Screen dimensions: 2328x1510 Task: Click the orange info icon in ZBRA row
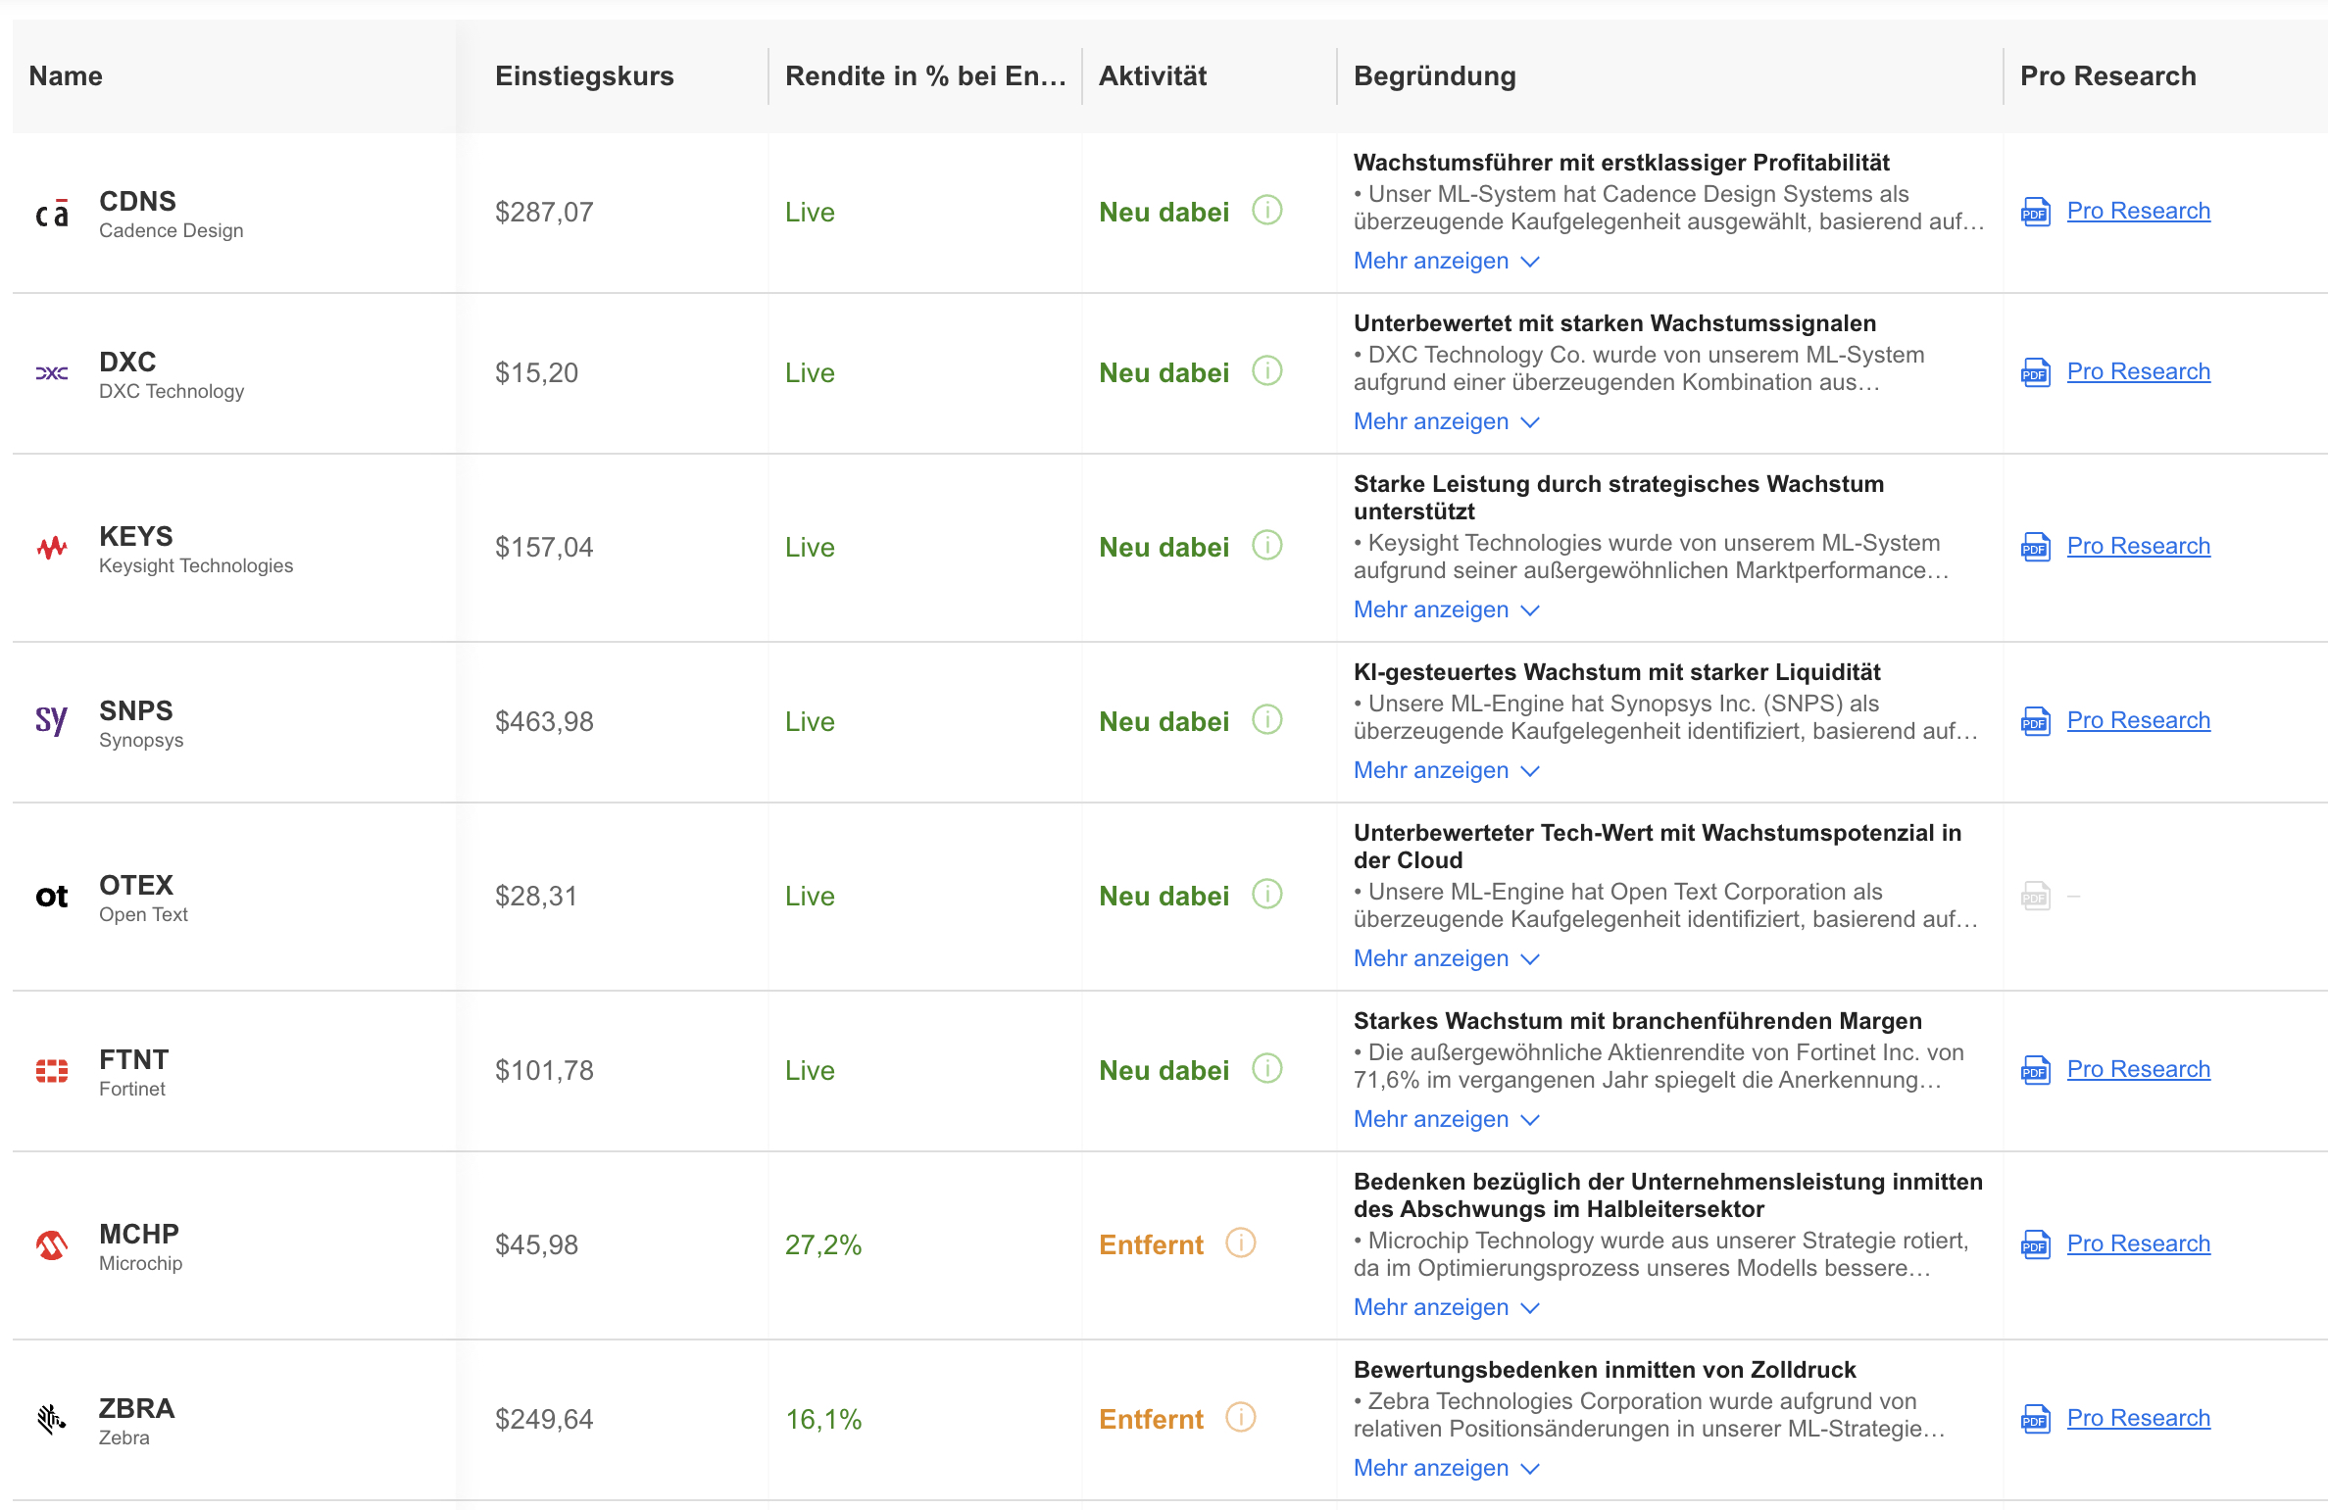tap(1240, 1418)
